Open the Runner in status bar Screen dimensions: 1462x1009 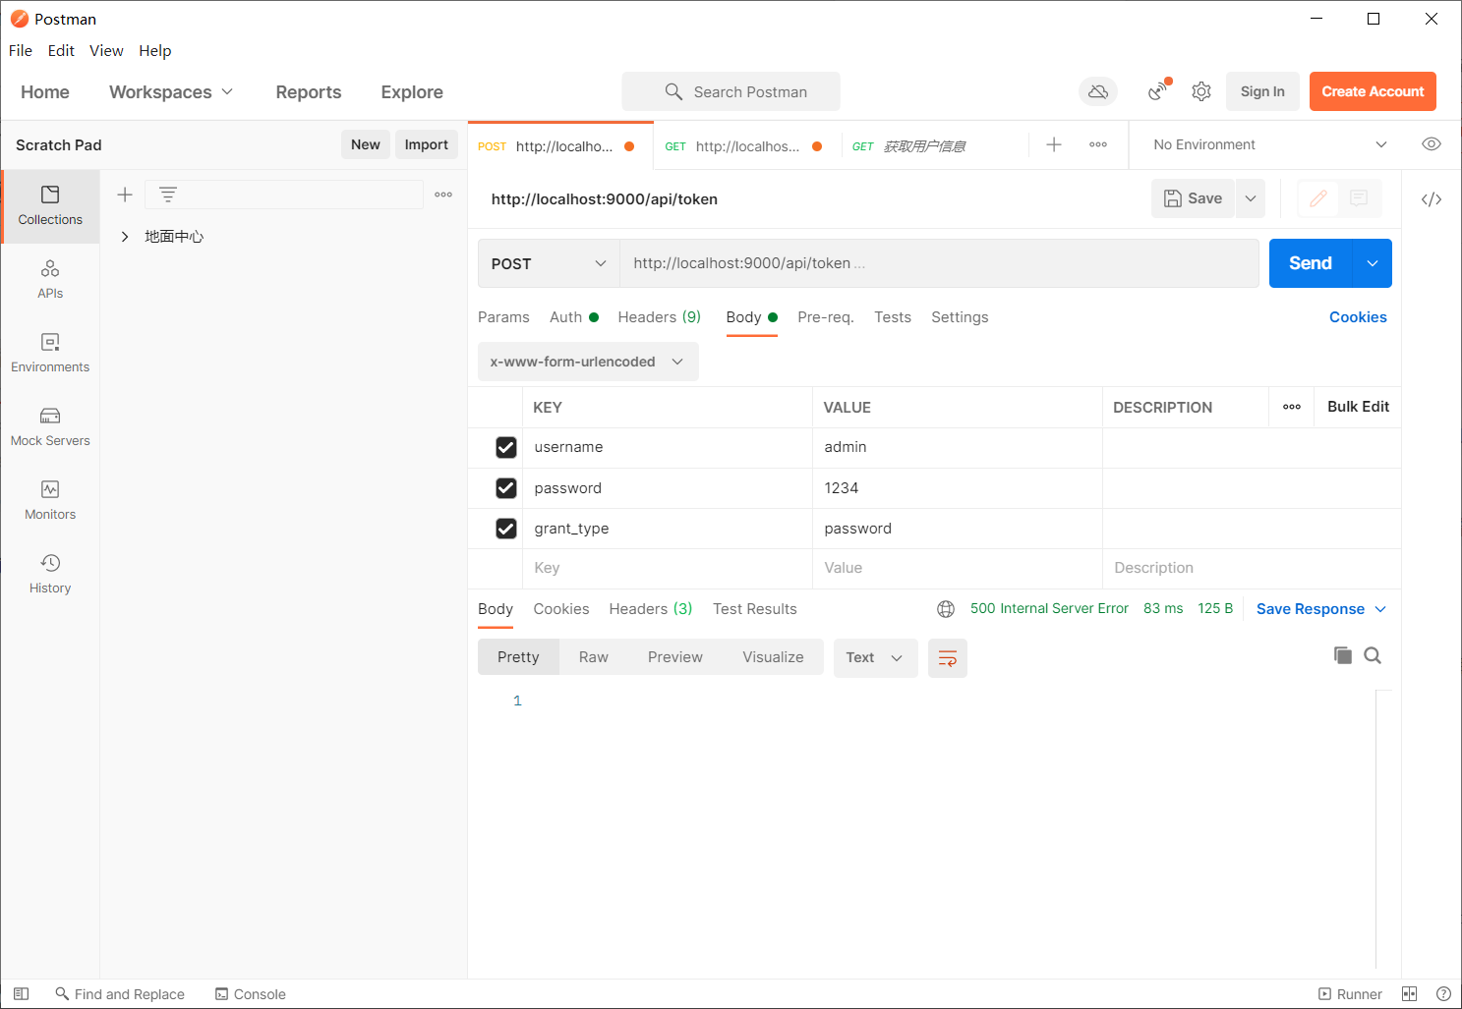pos(1350,994)
